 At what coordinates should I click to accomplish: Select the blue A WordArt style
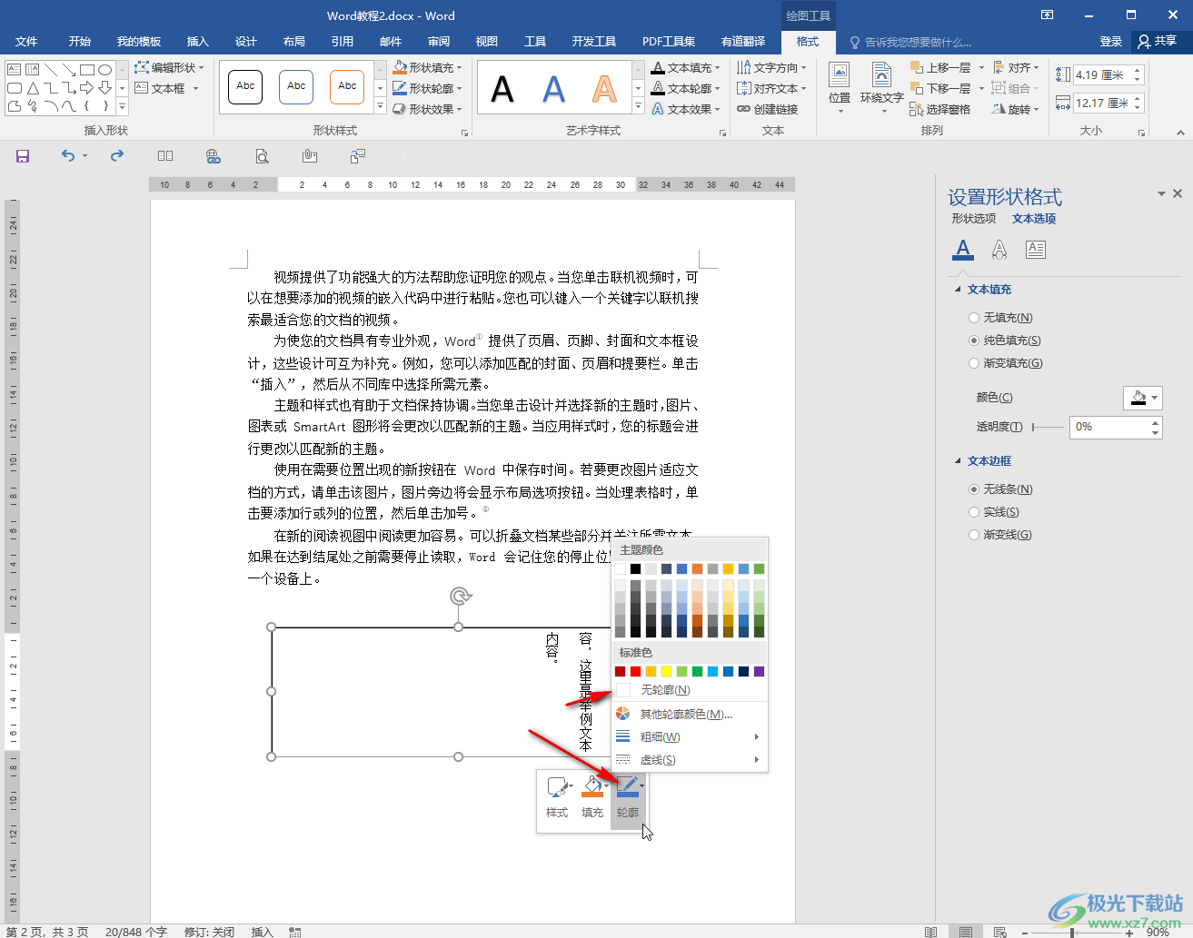point(553,89)
